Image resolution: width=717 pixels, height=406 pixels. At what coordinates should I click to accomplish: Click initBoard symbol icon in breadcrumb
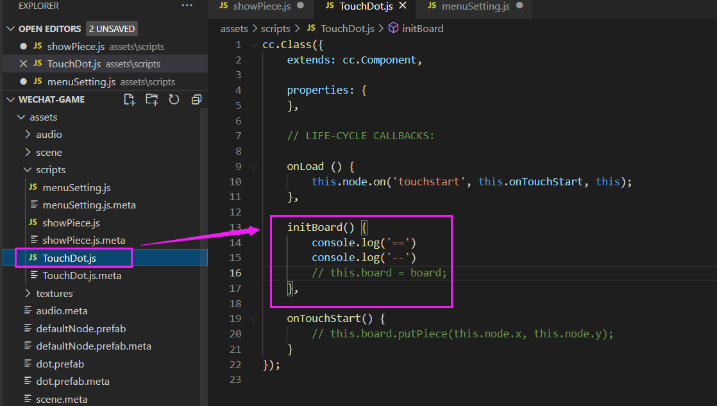[x=393, y=28]
